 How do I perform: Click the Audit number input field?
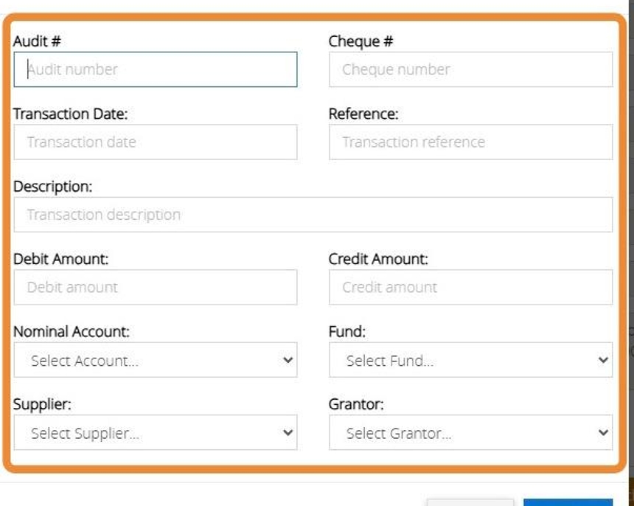pos(155,69)
